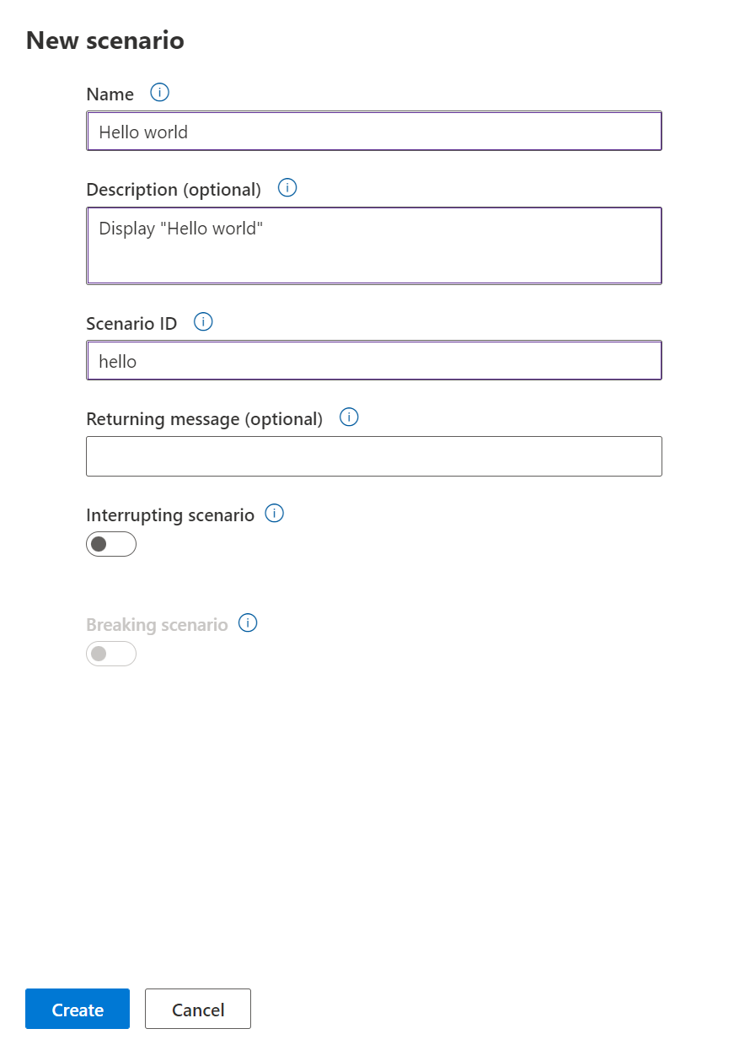Image resolution: width=750 pixels, height=1045 pixels.
Task: Cancel the new scenario creation
Action: point(197,1009)
